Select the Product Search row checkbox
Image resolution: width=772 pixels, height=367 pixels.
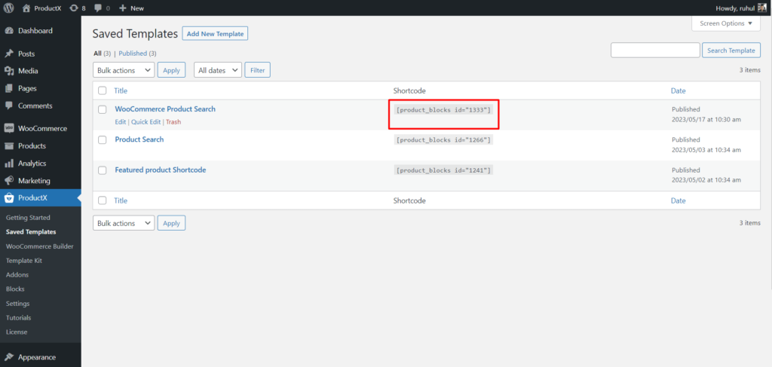coord(102,139)
